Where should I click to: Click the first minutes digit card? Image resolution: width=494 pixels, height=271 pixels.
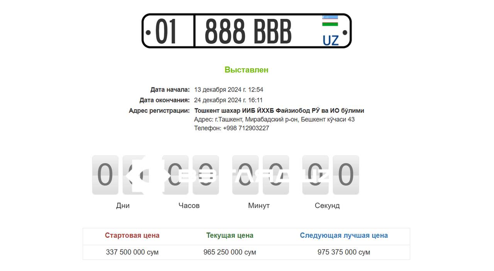pos(245,175)
